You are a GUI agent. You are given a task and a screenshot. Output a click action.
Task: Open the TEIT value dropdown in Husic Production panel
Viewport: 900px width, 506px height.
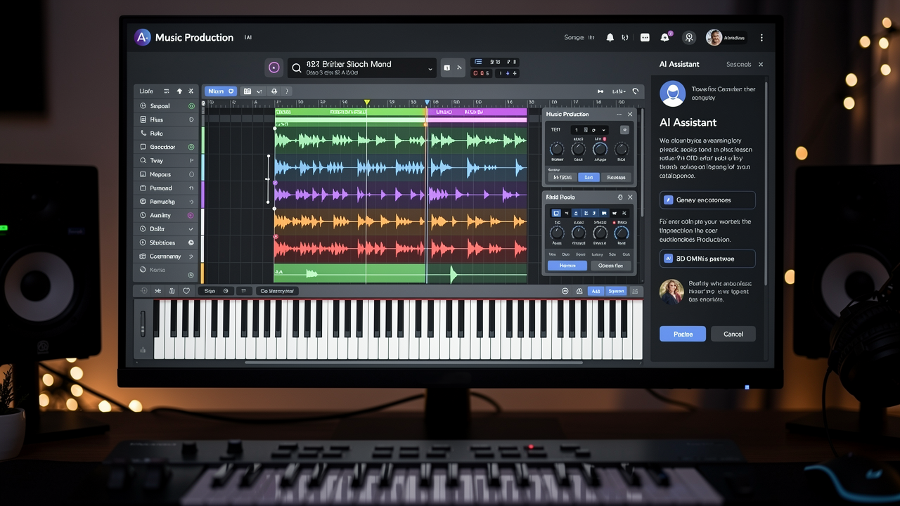[589, 130]
